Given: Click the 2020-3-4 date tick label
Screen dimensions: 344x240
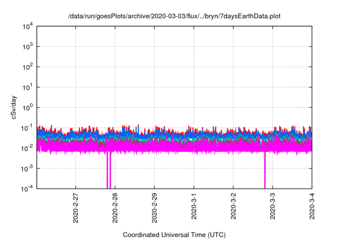Looking at the screenshot, I should (x=312, y=206).
